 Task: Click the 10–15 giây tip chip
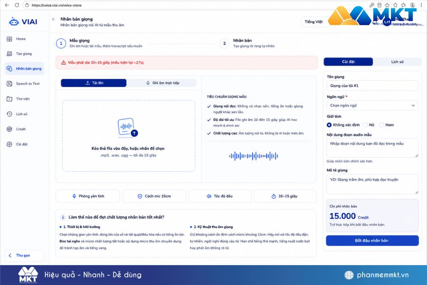point(285,196)
